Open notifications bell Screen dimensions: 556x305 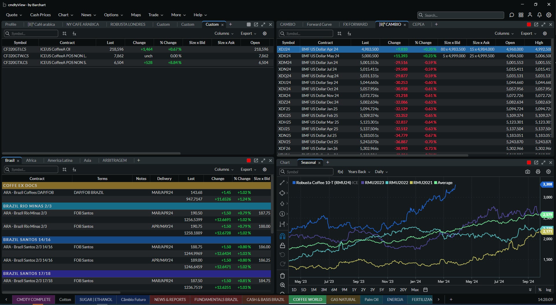tap(540, 15)
